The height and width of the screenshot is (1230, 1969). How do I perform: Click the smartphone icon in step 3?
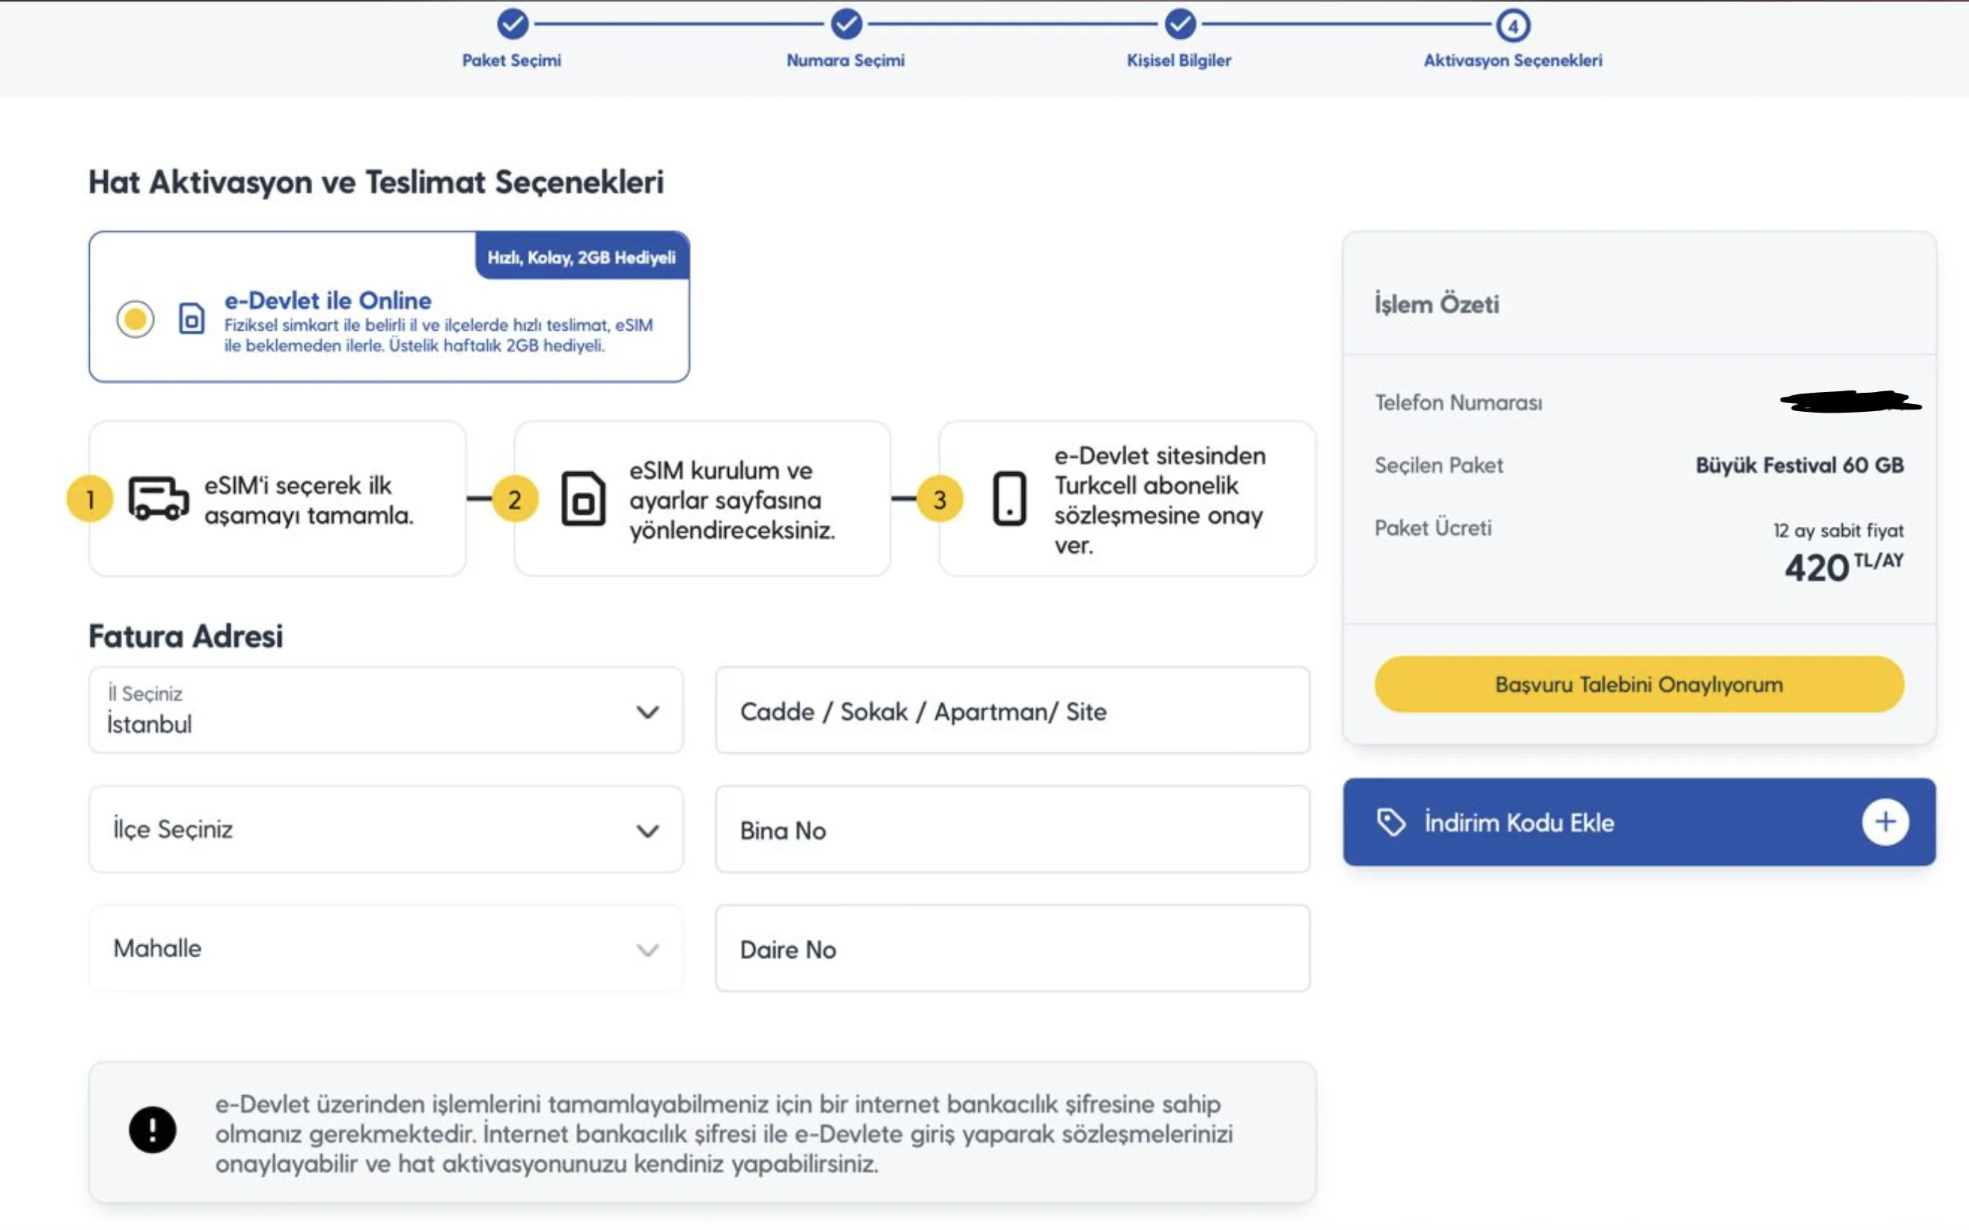point(1009,498)
